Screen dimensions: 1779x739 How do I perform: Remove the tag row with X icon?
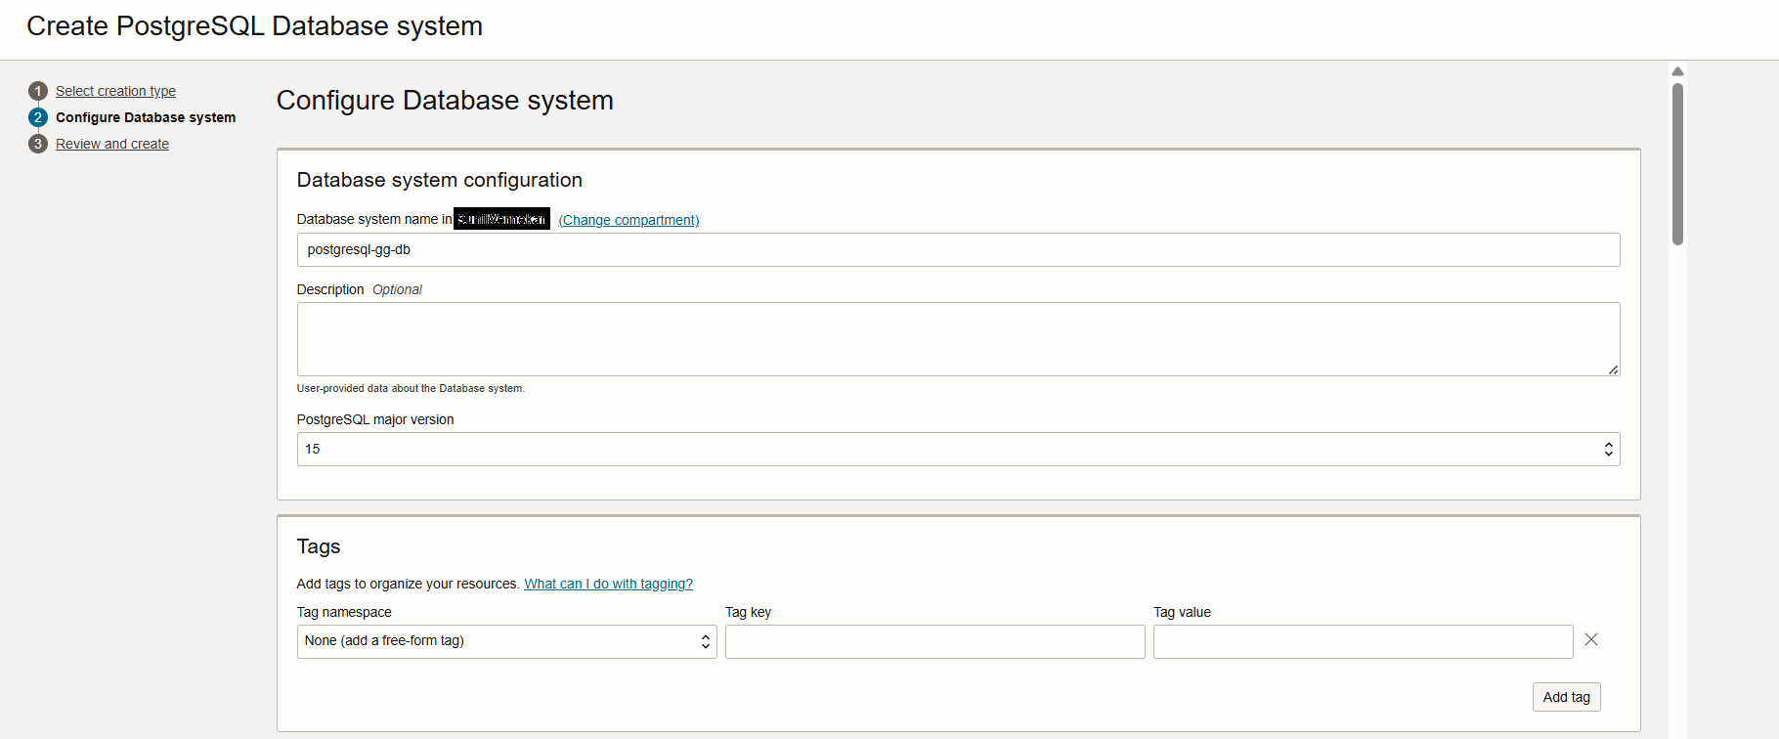click(x=1591, y=639)
